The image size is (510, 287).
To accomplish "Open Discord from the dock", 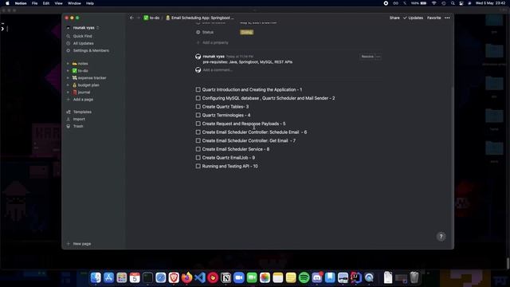I will (x=317, y=277).
